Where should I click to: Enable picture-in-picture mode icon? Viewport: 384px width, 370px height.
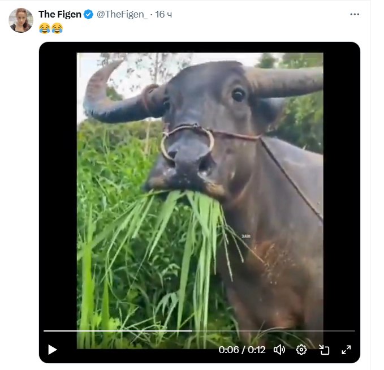[x=324, y=350]
